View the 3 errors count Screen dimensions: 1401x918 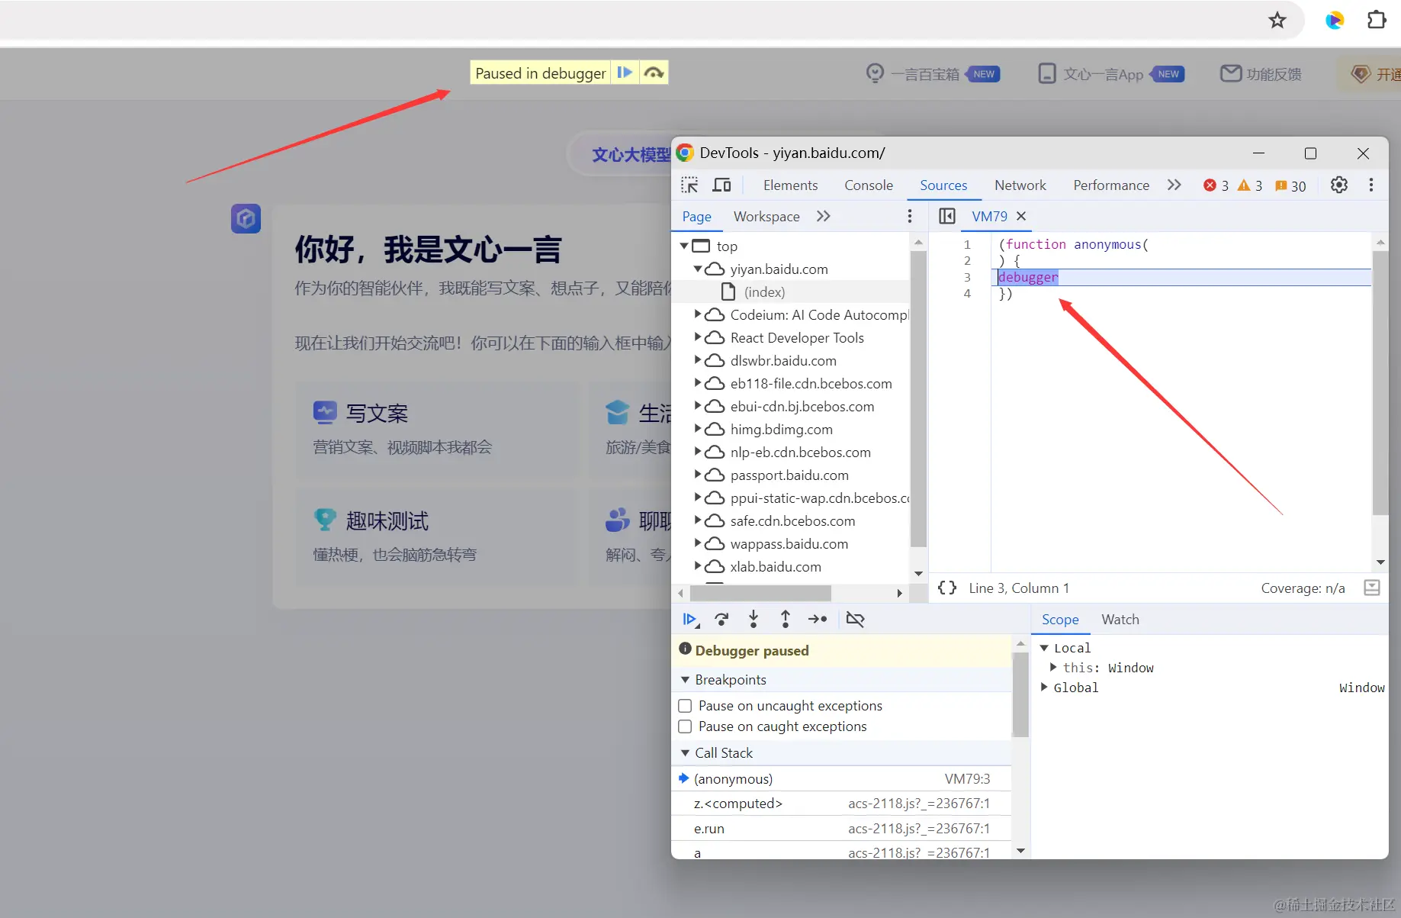pos(1216,185)
